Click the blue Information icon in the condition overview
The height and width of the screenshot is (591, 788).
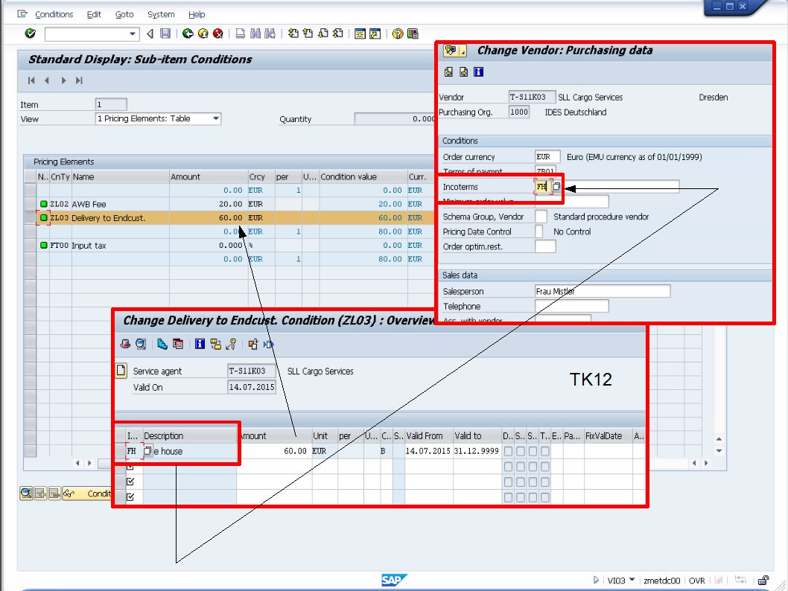(199, 344)
